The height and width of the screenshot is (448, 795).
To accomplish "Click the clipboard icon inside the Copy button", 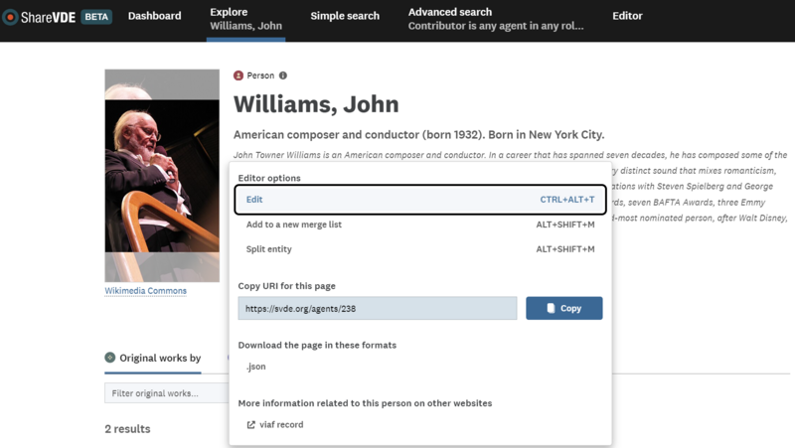I will (x=552, y=309).
